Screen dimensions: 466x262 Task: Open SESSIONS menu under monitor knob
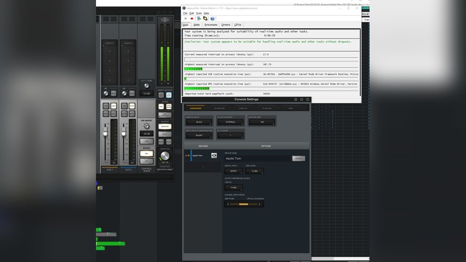coord(165,169)
